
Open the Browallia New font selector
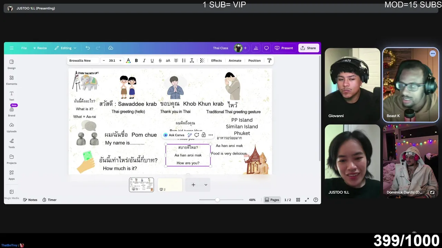83,61
